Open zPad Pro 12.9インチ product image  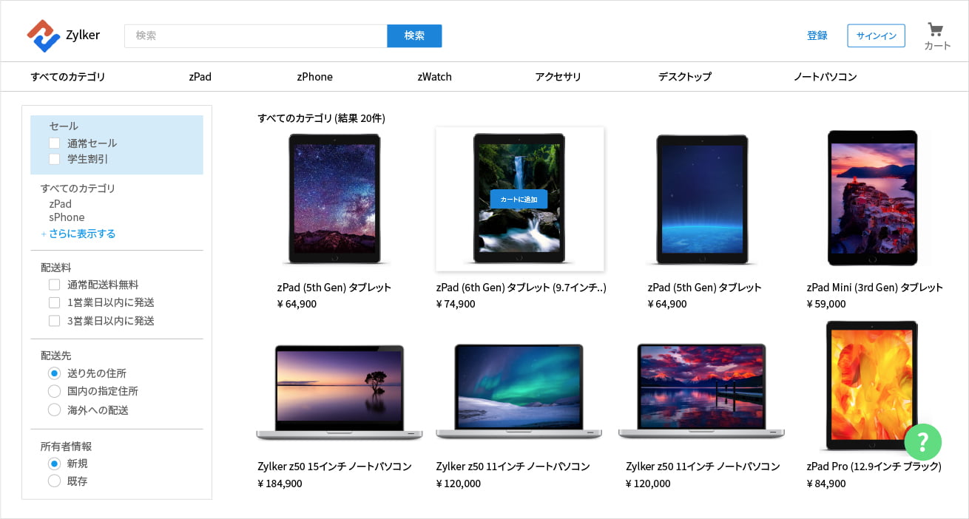(x=872, y=386)
